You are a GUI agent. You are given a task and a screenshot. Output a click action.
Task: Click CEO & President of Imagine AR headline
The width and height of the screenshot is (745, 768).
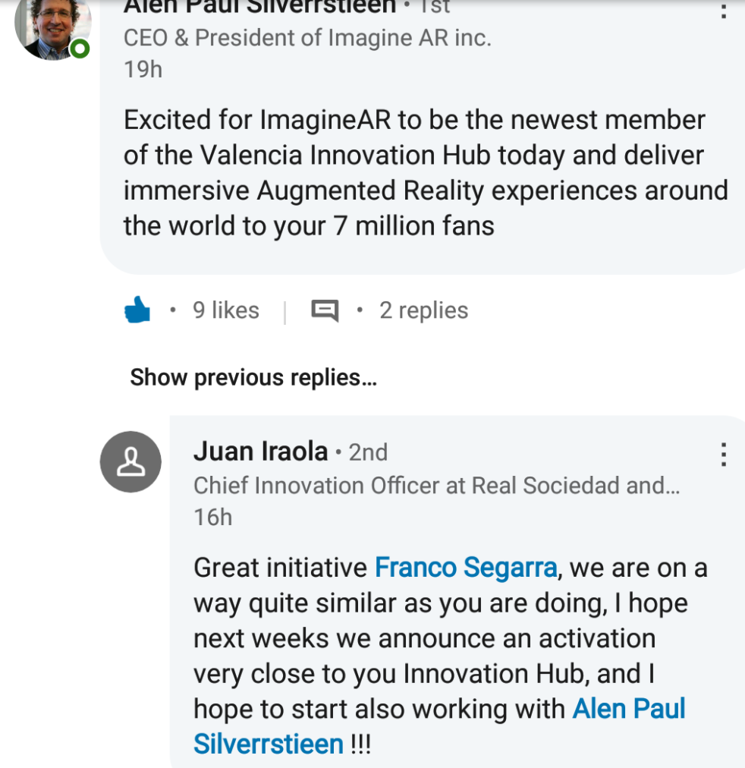(x=307, y=38)
